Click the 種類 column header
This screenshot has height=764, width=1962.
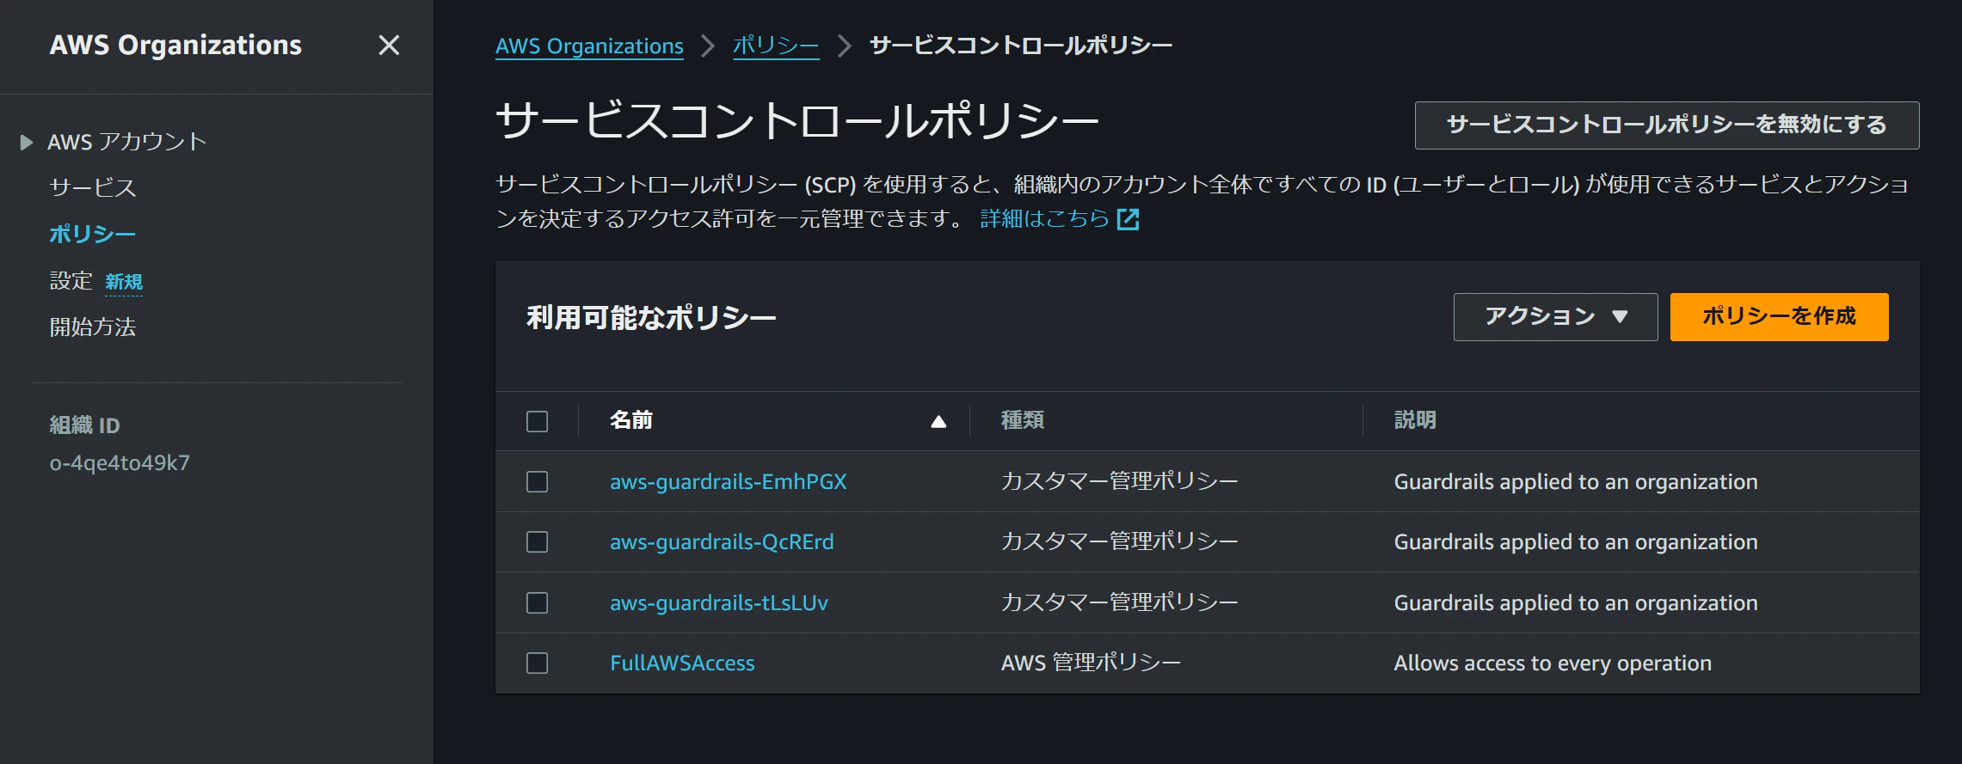click(x=1023, y=420)
